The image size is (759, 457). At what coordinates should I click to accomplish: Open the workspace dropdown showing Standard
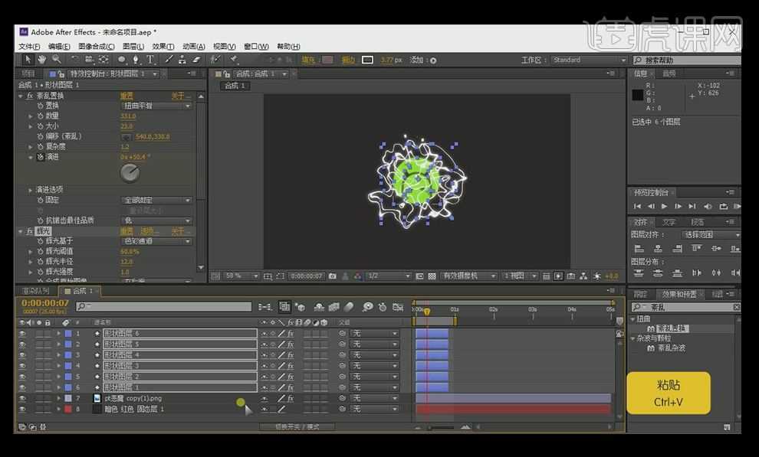587,60
